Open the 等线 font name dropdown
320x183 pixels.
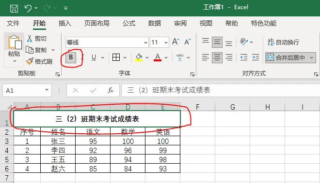[145, 42]
